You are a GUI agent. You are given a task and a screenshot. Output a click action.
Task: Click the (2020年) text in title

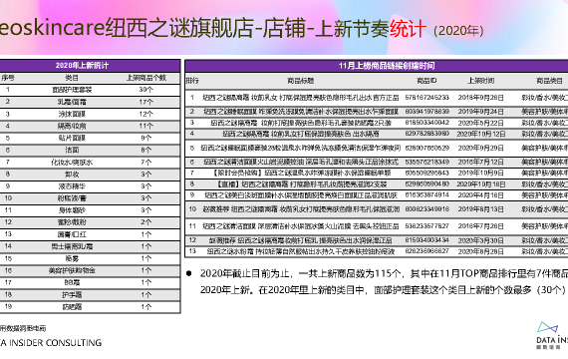458,31
